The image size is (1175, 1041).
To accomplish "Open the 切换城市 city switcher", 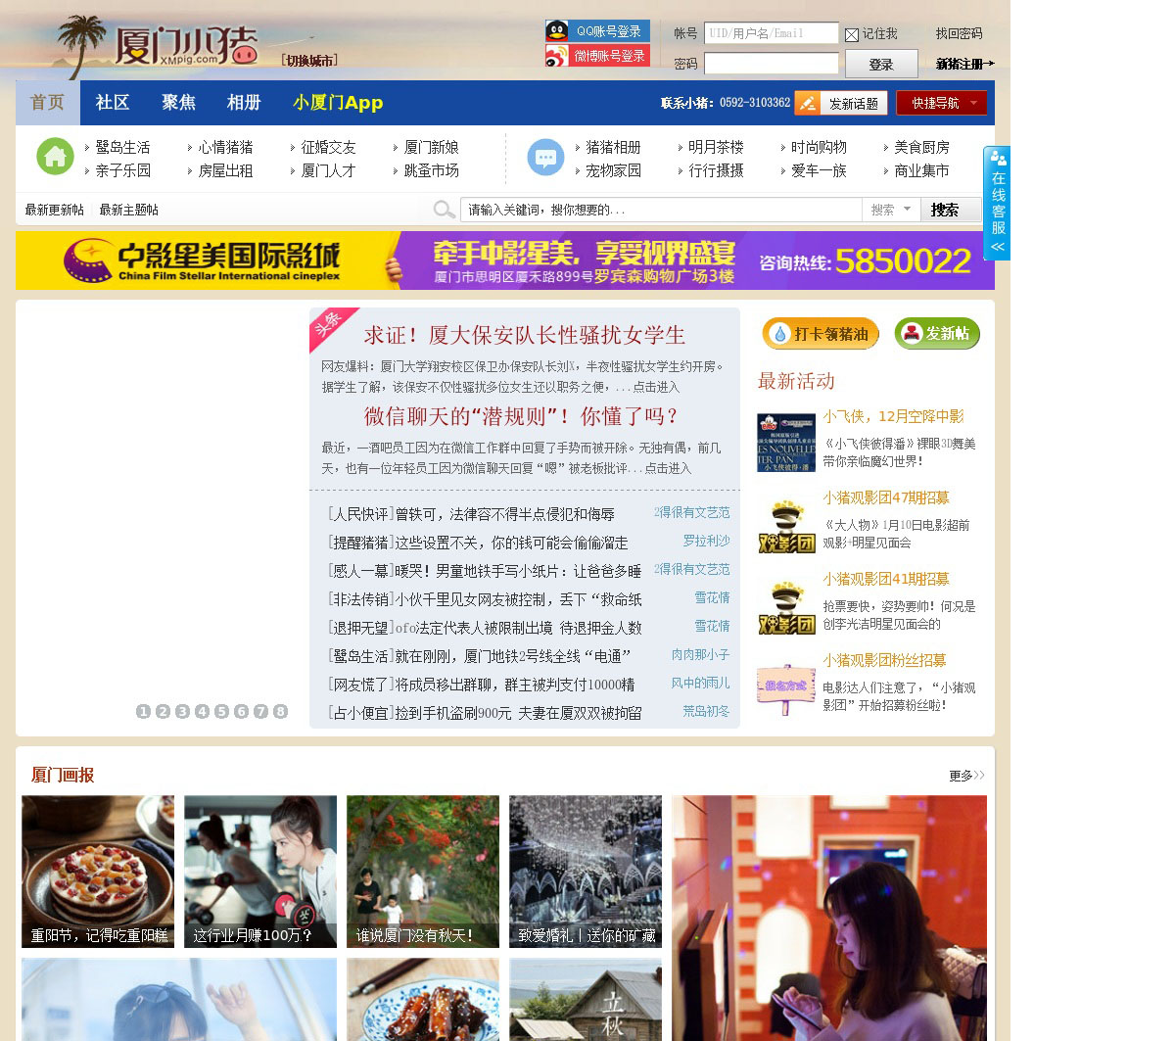I will 309,61.
